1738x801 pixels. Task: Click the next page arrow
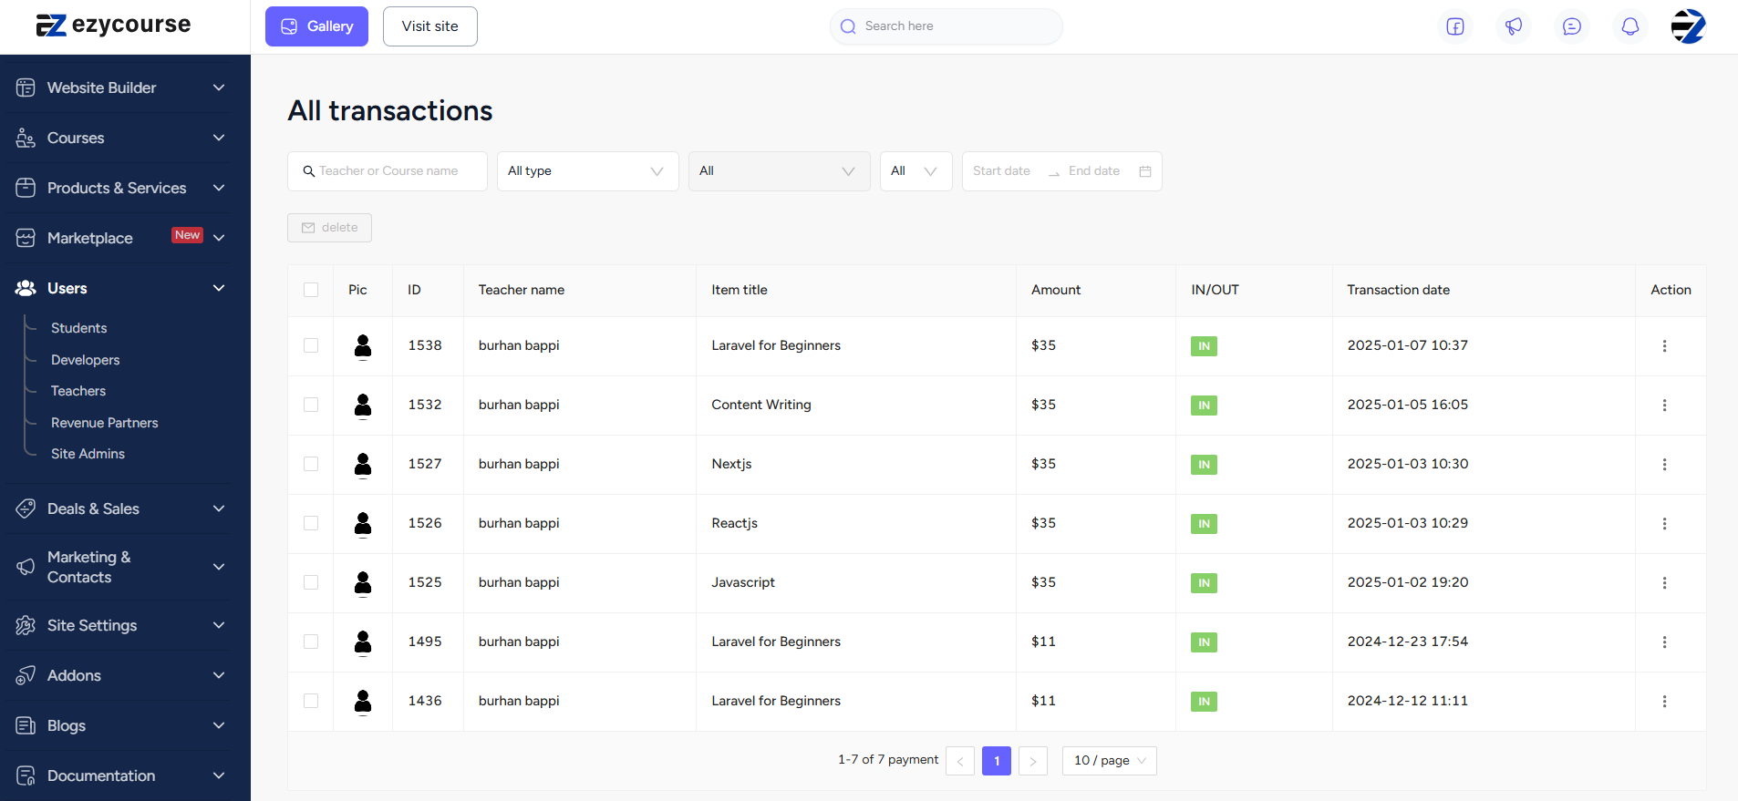(x=1033, y=761)
